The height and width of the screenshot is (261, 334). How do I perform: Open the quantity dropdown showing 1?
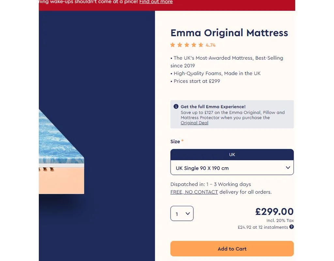pyautogui.click(x=182, y=214)
